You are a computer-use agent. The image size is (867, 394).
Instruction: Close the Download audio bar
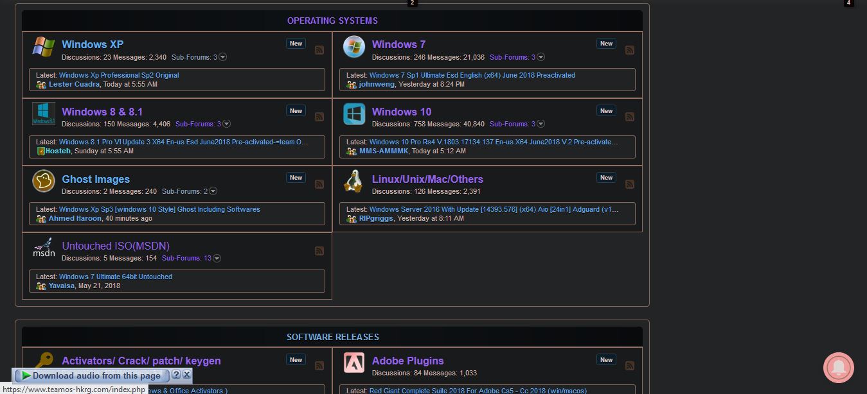(x=186, y=375)
